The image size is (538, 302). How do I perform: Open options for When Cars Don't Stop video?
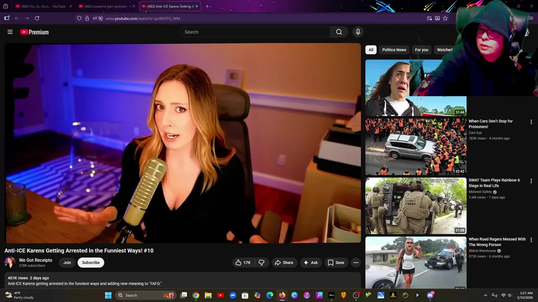point(531,122)
